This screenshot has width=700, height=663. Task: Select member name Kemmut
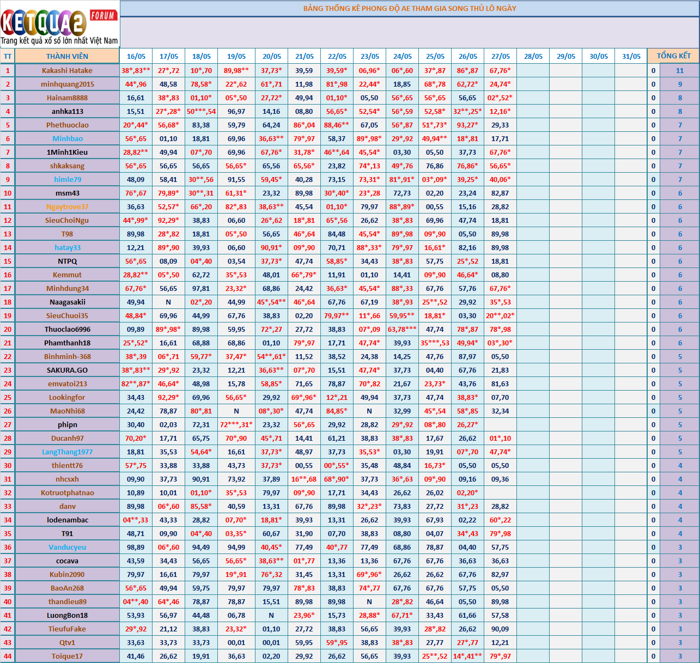coord(67,275)
